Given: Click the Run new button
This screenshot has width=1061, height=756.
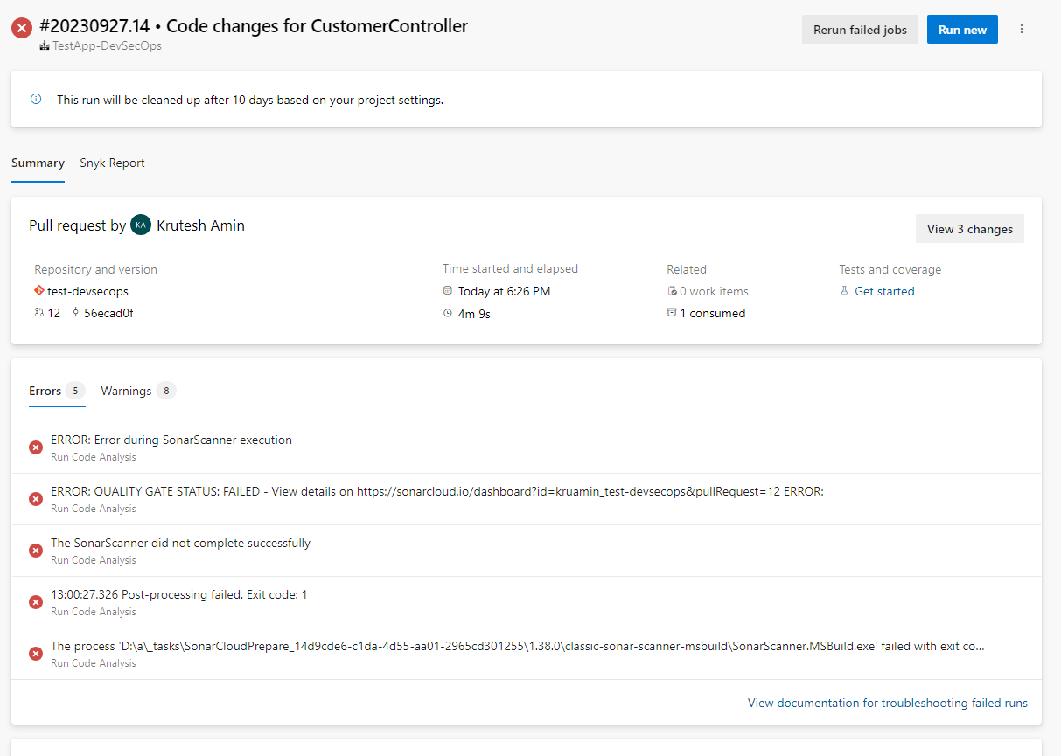Looking at the screenshot, I should click(x=962, y=30).
